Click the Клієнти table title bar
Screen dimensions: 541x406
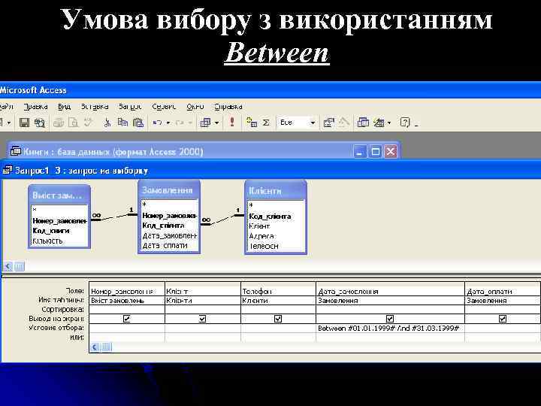(x=276, y=190)
